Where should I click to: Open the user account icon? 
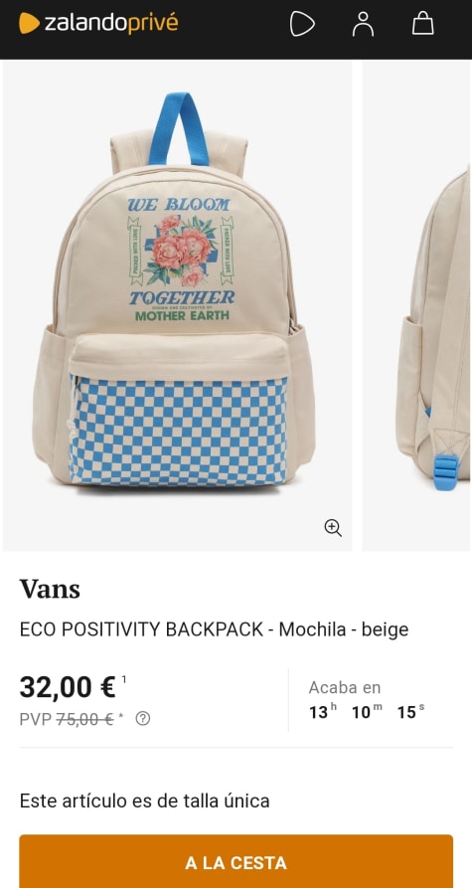pyautogui.click(x=363, y=24)
